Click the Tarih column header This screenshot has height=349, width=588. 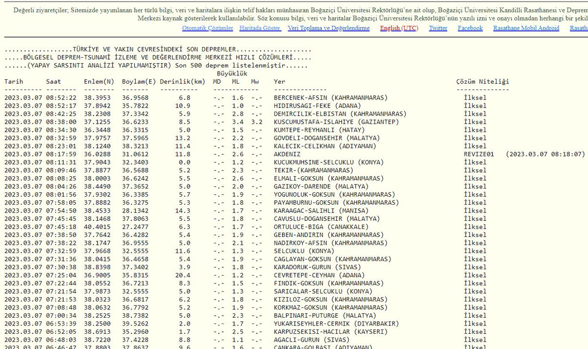tap(14, 82)
